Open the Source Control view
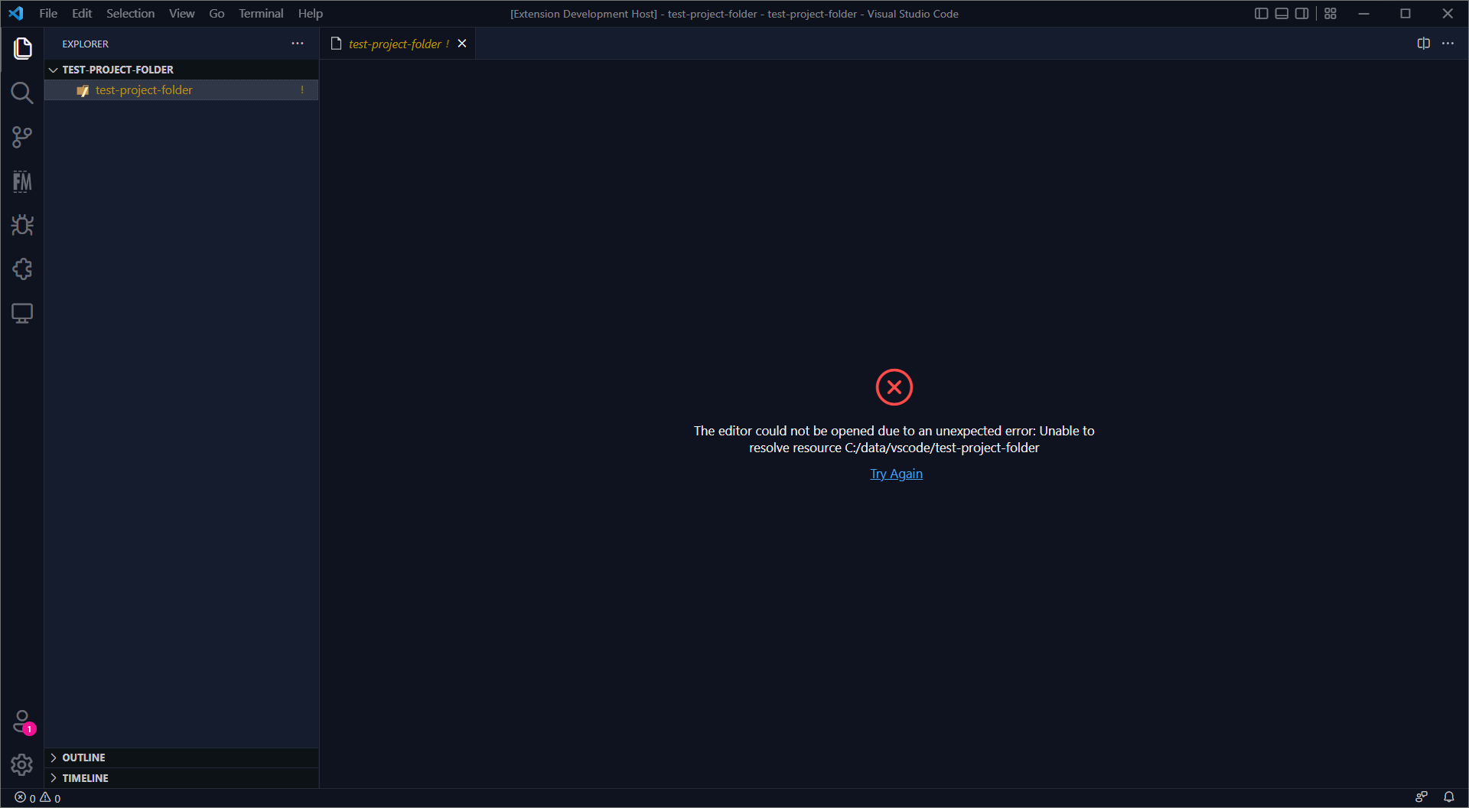Viewport: 1469px width, 808px height. [x=22, y=138]
